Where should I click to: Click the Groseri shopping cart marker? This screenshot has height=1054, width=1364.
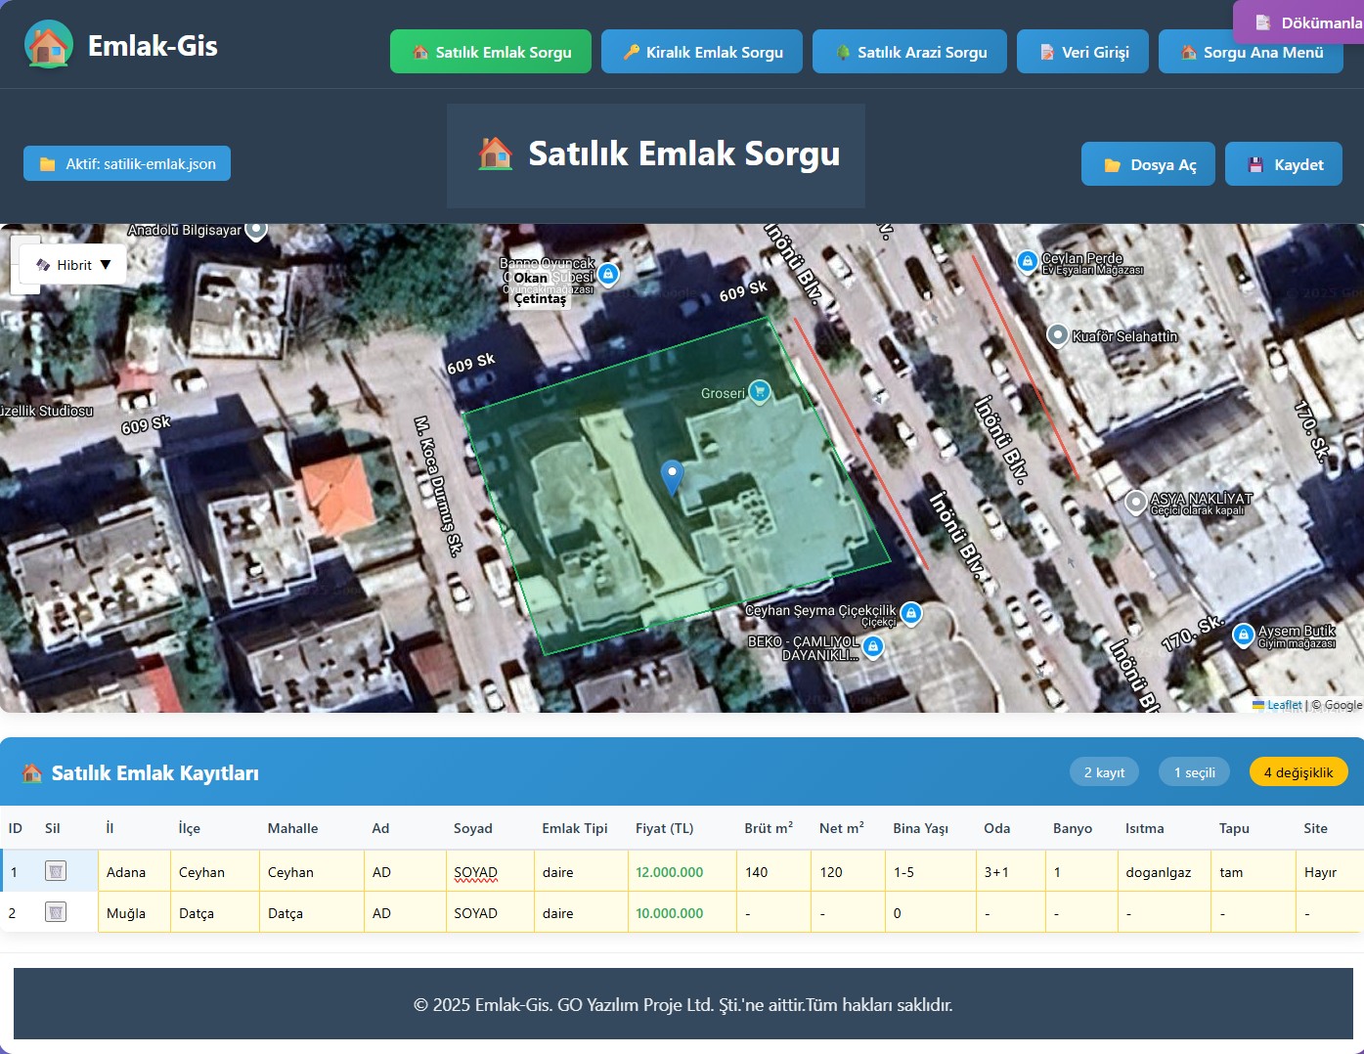pyautogui.click(x=760, y=392)
